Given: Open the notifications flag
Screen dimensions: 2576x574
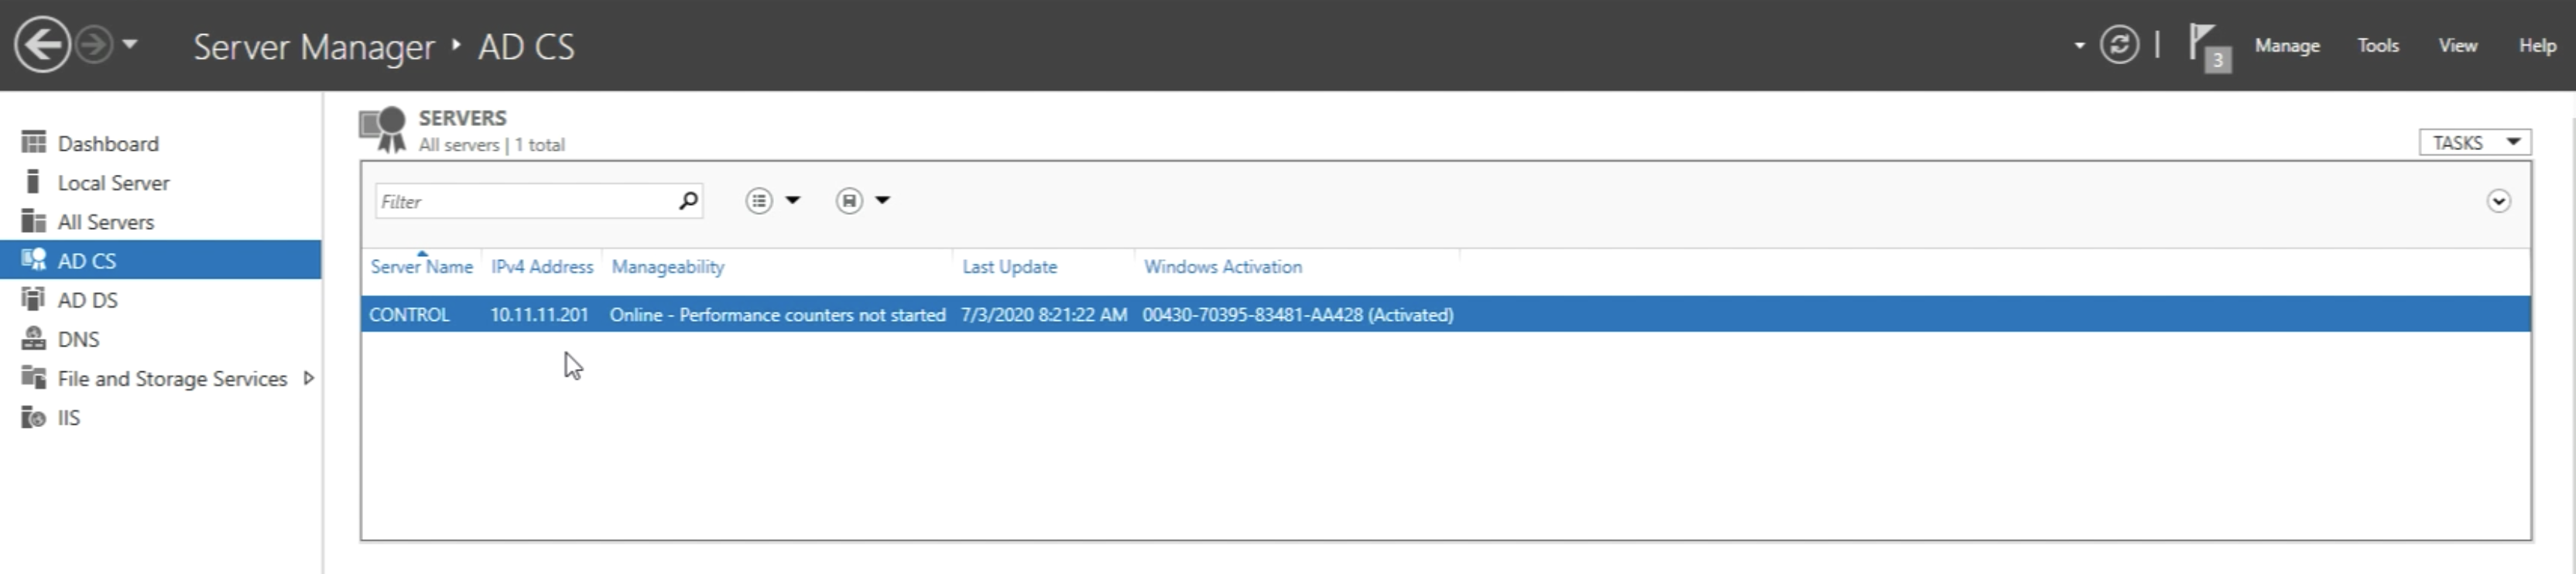Looking at the screenshot, I should 2204,46.
